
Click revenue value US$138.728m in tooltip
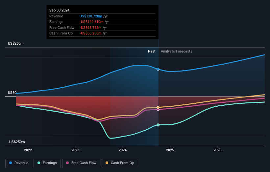pos(91,16)
